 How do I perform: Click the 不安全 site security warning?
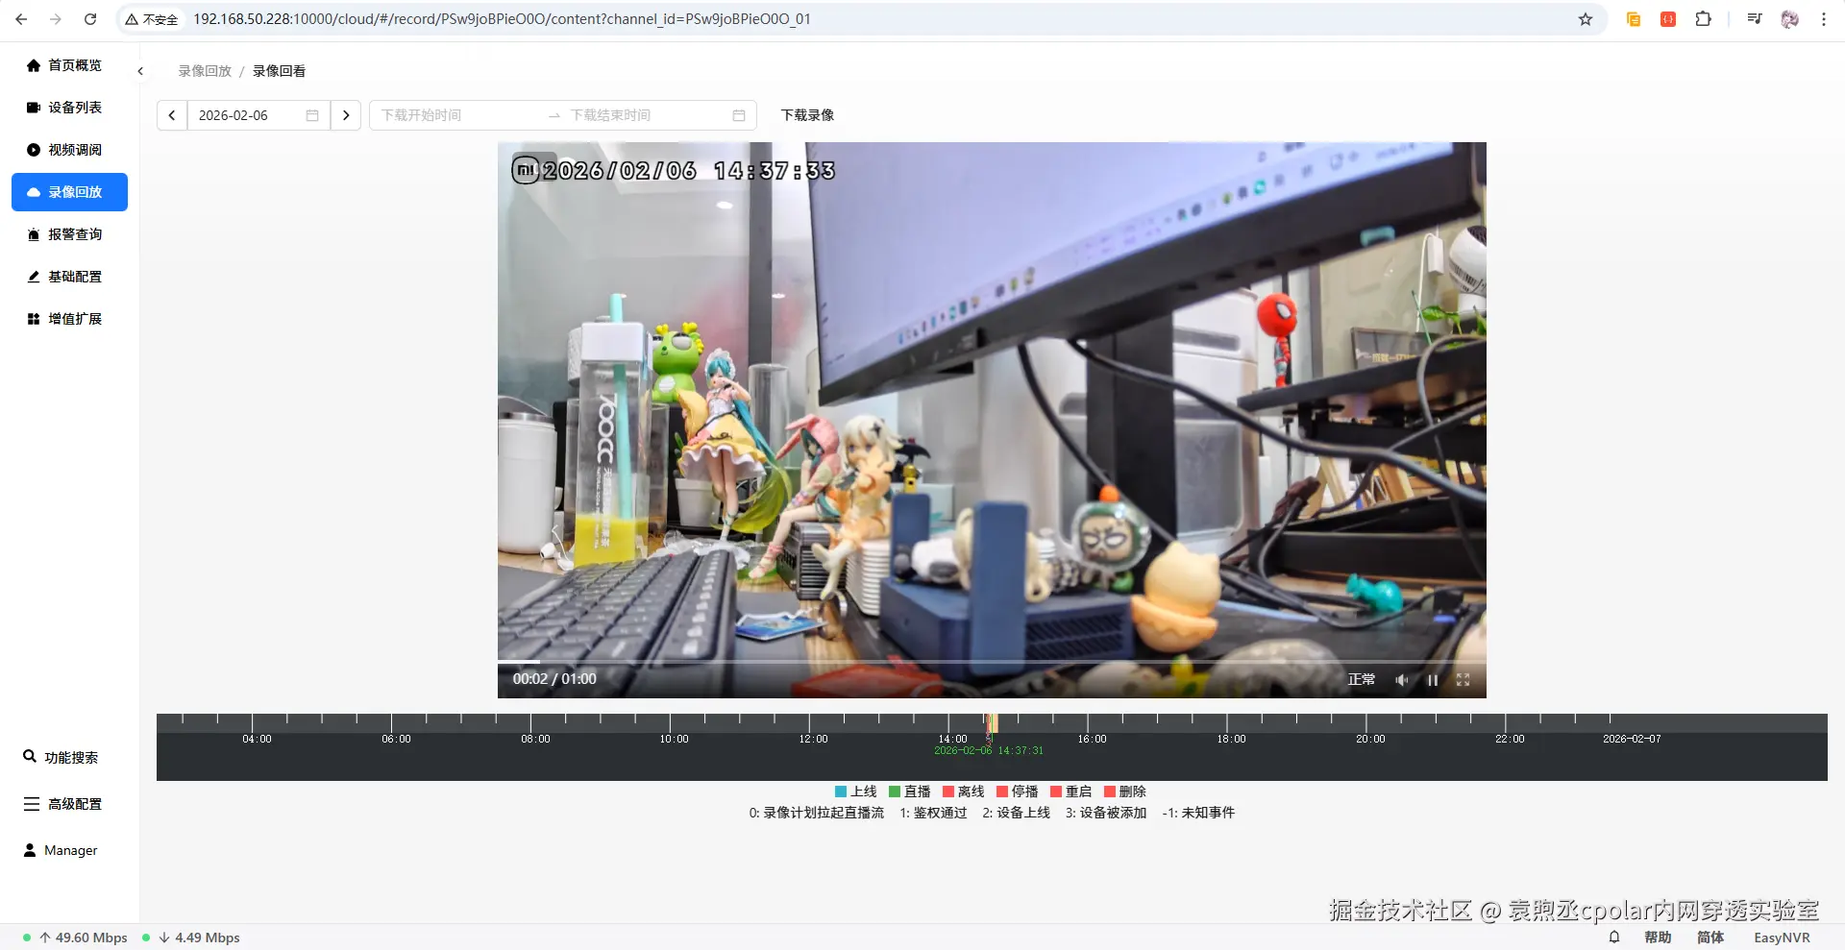pyautogui.click(x=152, y=19)
